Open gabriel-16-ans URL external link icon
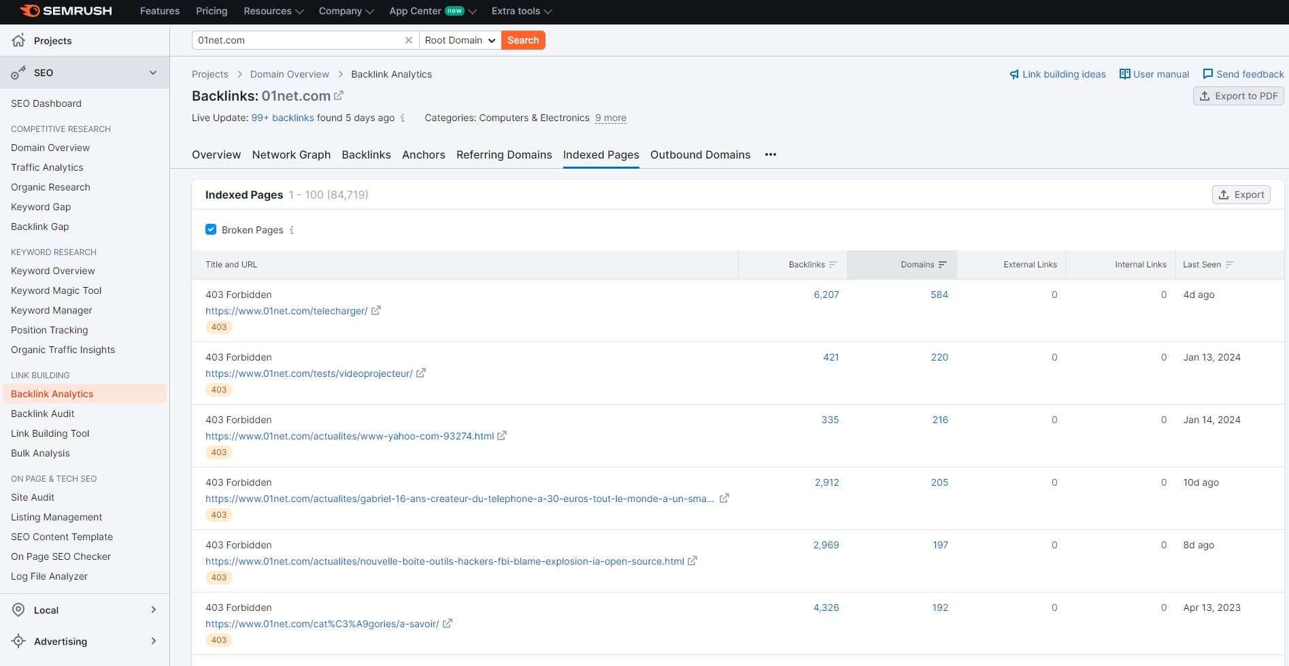This screenshot has width=1289, height=666. click(724, 498)
